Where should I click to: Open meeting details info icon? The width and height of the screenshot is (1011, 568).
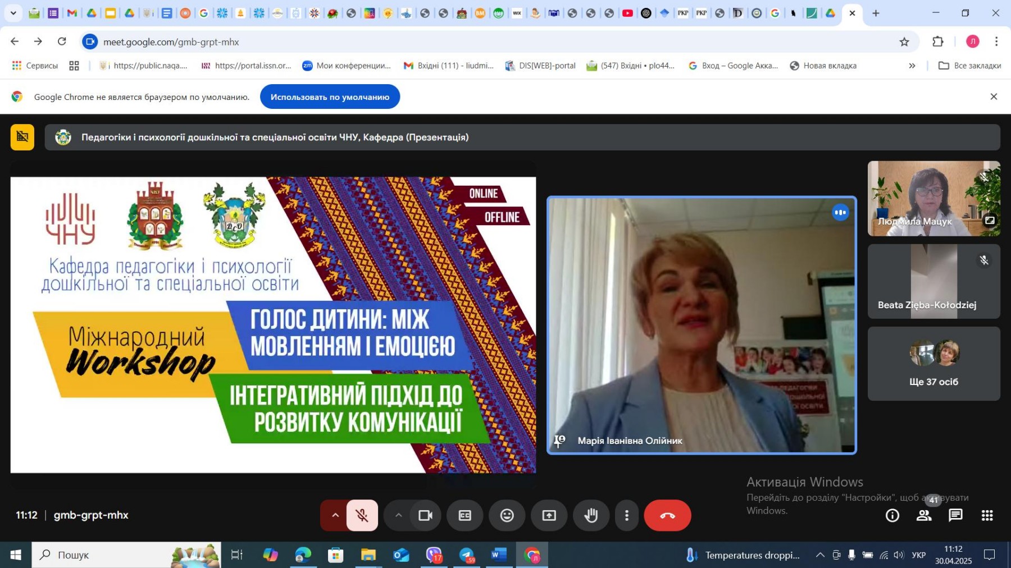coord(892,515)
